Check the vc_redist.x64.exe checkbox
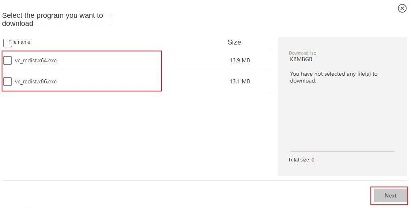Viewport: 411px width, 208px height. (7, 61)
